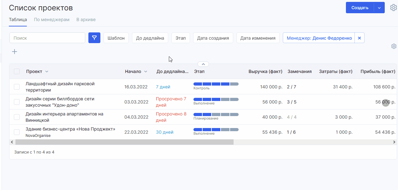Open project Дизайн интерьера апартаментов на Винницкой
Image resolution: width=398 pixels, height=190 pixels.
(x=64, y=117)
